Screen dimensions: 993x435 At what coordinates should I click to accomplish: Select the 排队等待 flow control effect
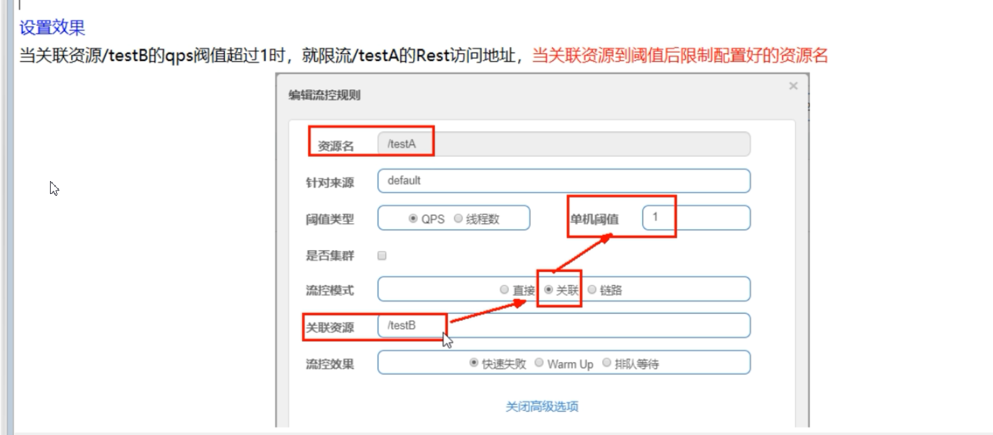tap(606, 363)
